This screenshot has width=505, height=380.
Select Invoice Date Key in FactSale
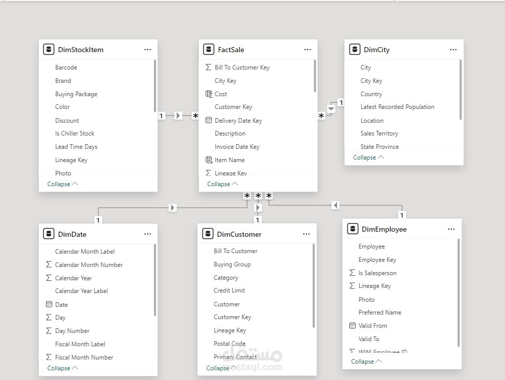(x=237, y=147)
